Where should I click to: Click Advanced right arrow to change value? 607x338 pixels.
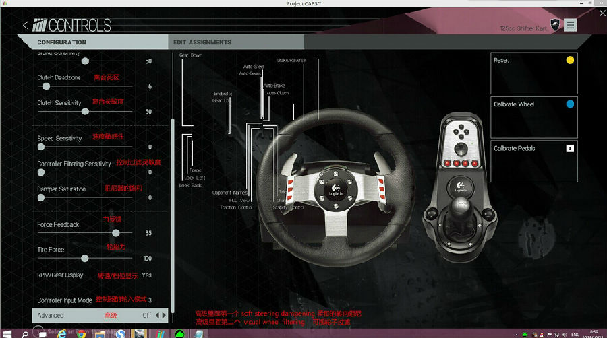tap(164, 316)
